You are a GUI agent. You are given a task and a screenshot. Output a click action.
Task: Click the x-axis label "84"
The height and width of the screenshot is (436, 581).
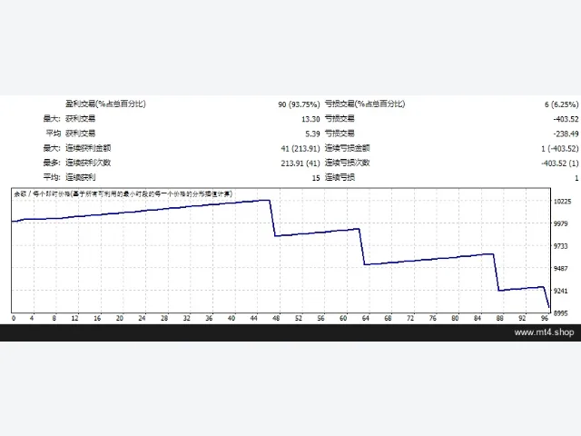click(x=478, y=318)
